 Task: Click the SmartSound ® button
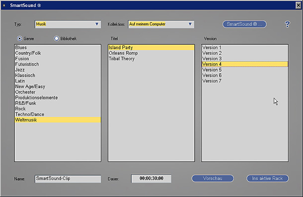244,24
